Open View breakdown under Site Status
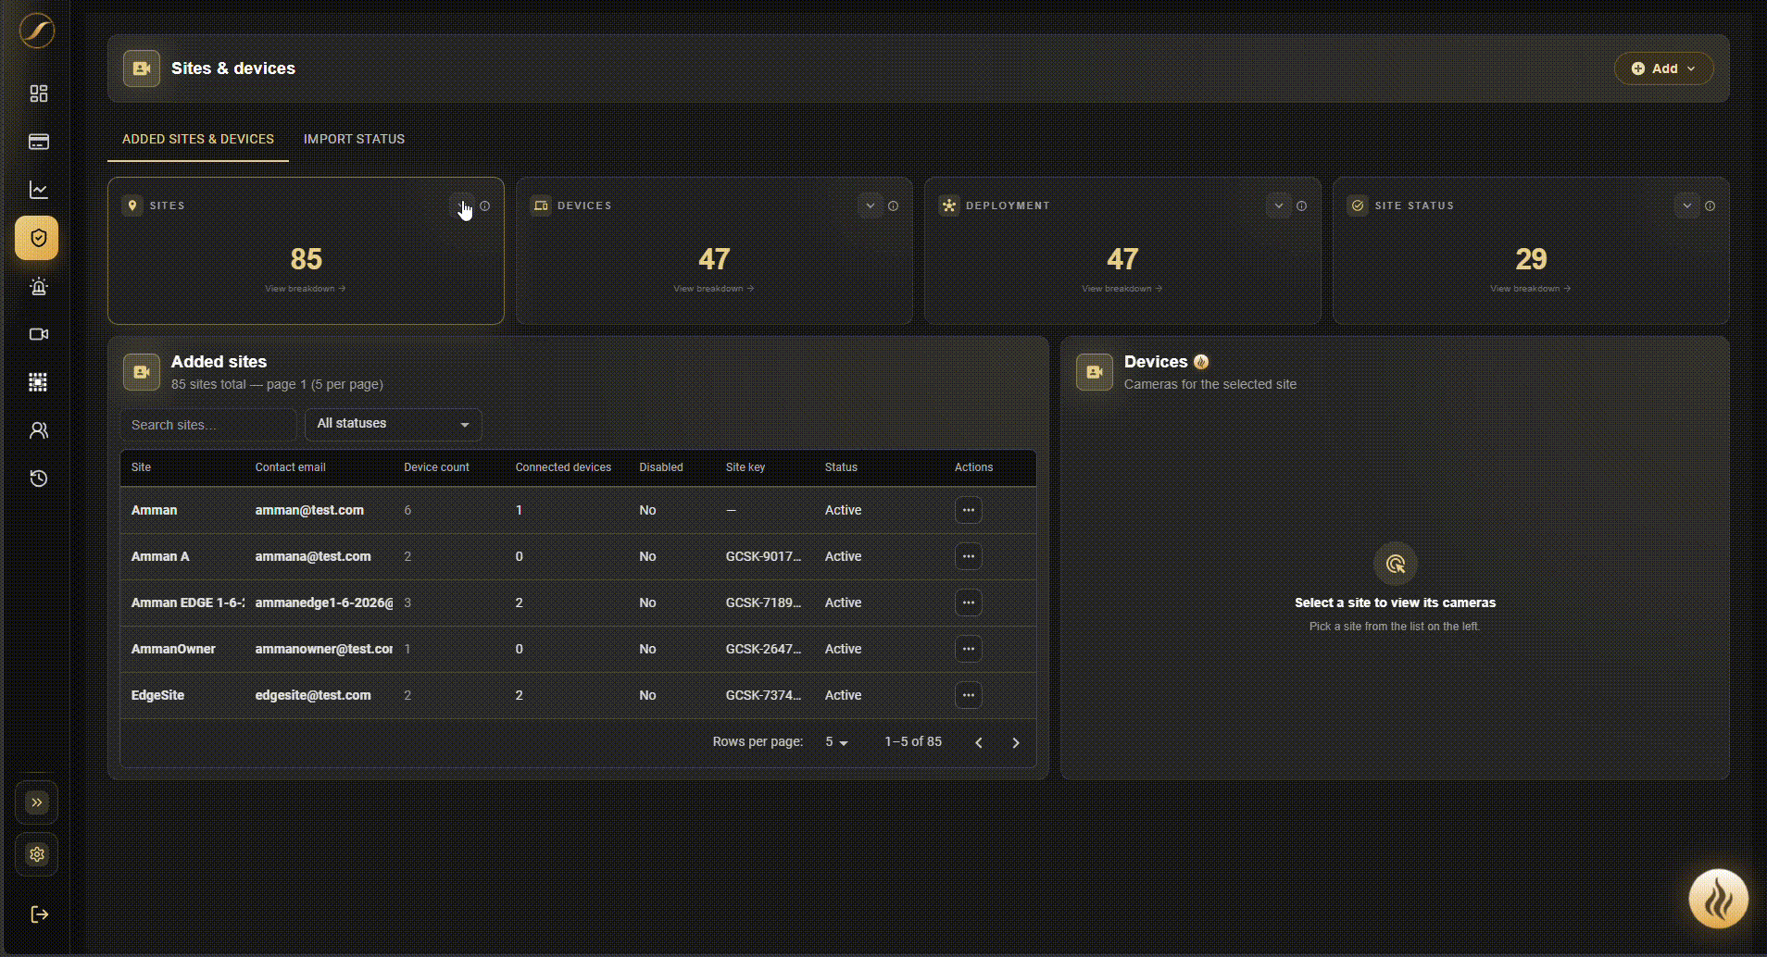 (x=1530, y=289)
